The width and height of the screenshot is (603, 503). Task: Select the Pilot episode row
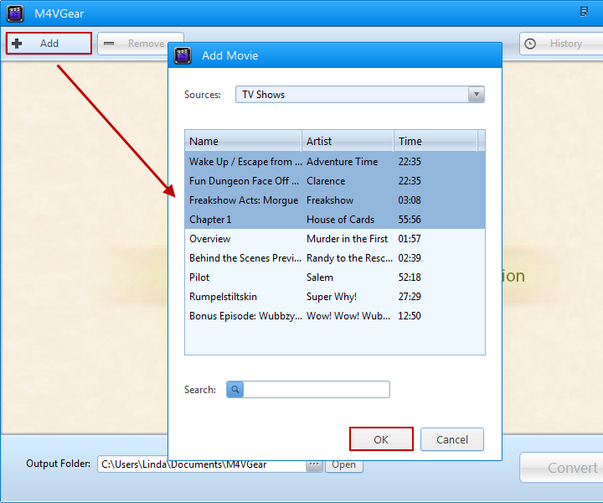click(x=335, y=277)
